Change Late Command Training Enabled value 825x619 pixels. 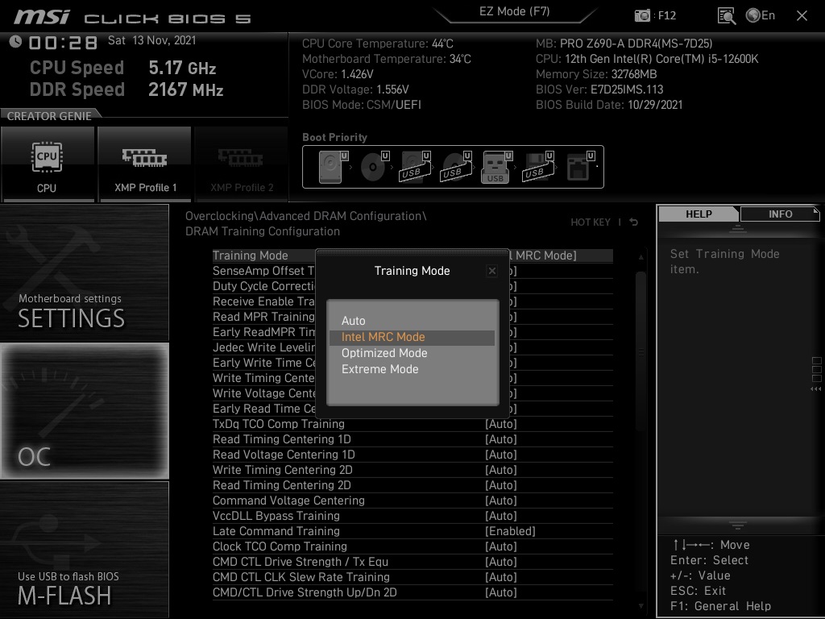510,531
